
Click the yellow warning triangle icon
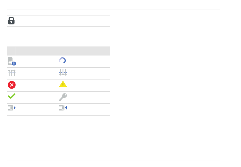[63, 84]
